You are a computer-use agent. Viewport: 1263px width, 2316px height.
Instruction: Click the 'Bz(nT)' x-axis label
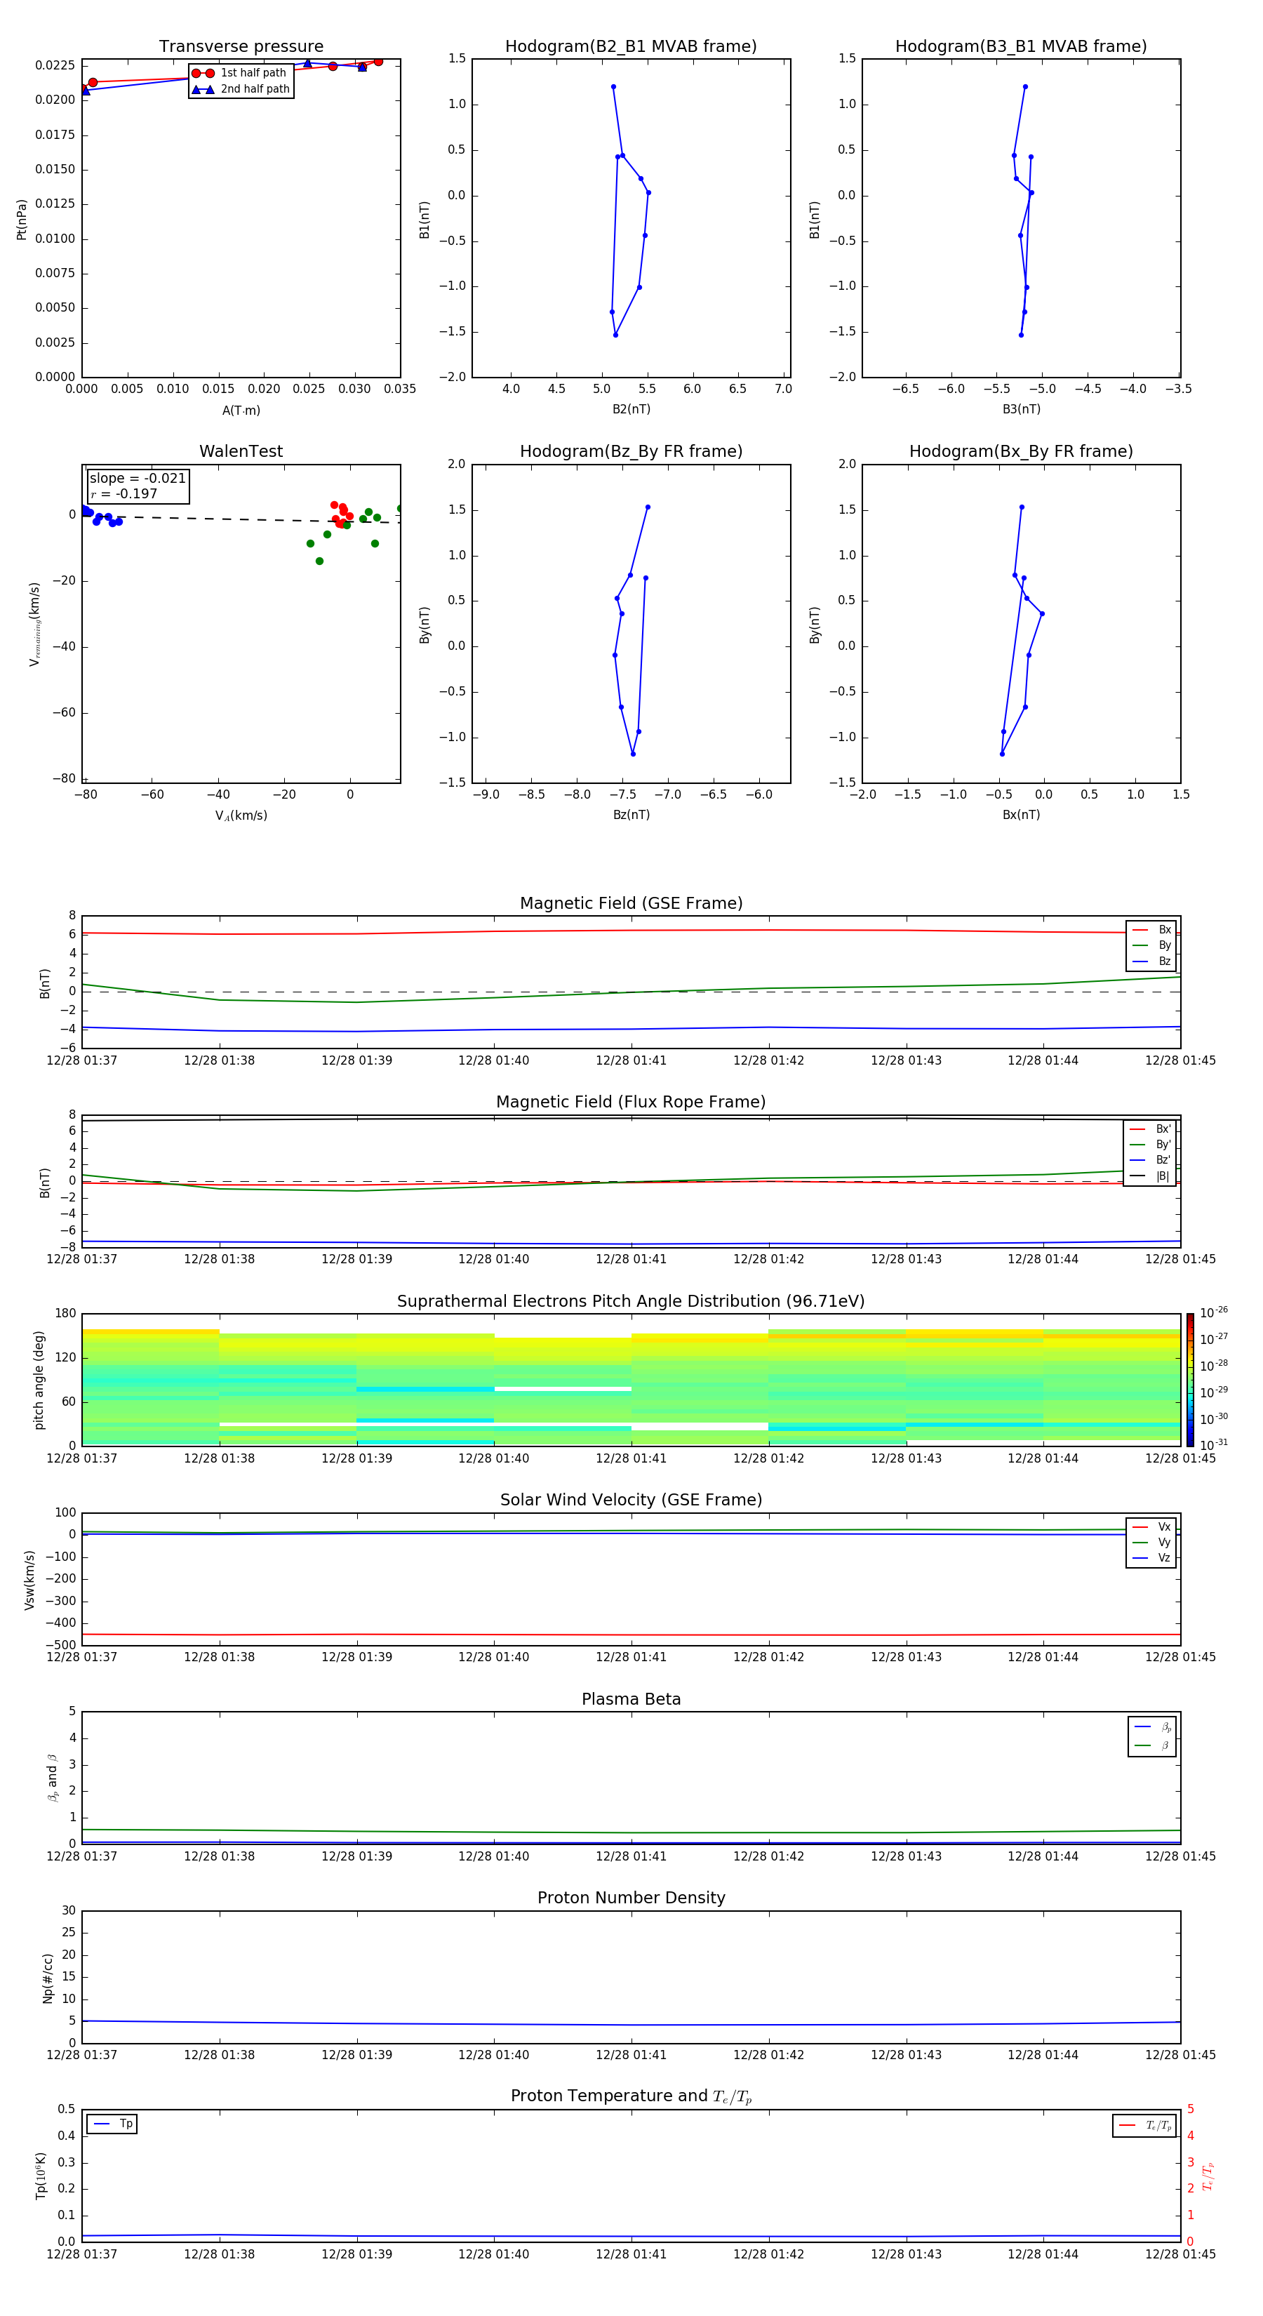(631, 815)
